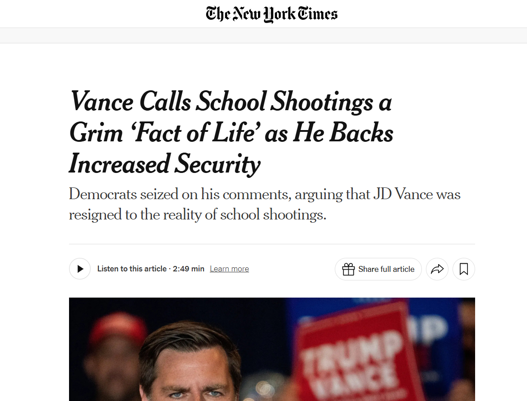Open the Learn more link
Image resolution: width=527 pixels, height=401 pixels.
pos(229,269)
